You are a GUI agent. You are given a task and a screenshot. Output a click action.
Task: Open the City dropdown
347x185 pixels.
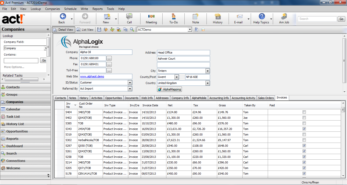tap(208, 71)
